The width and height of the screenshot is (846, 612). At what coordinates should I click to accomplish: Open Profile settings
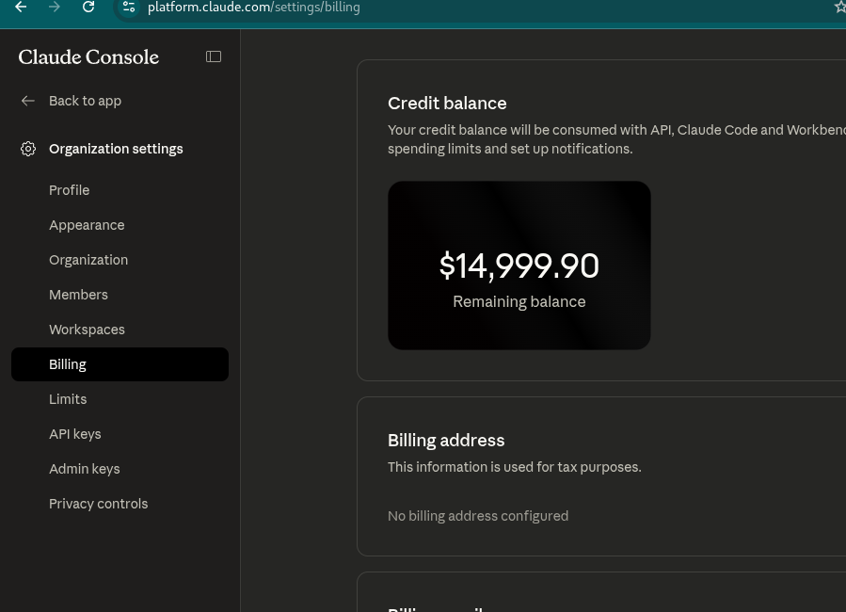point(69,190)
